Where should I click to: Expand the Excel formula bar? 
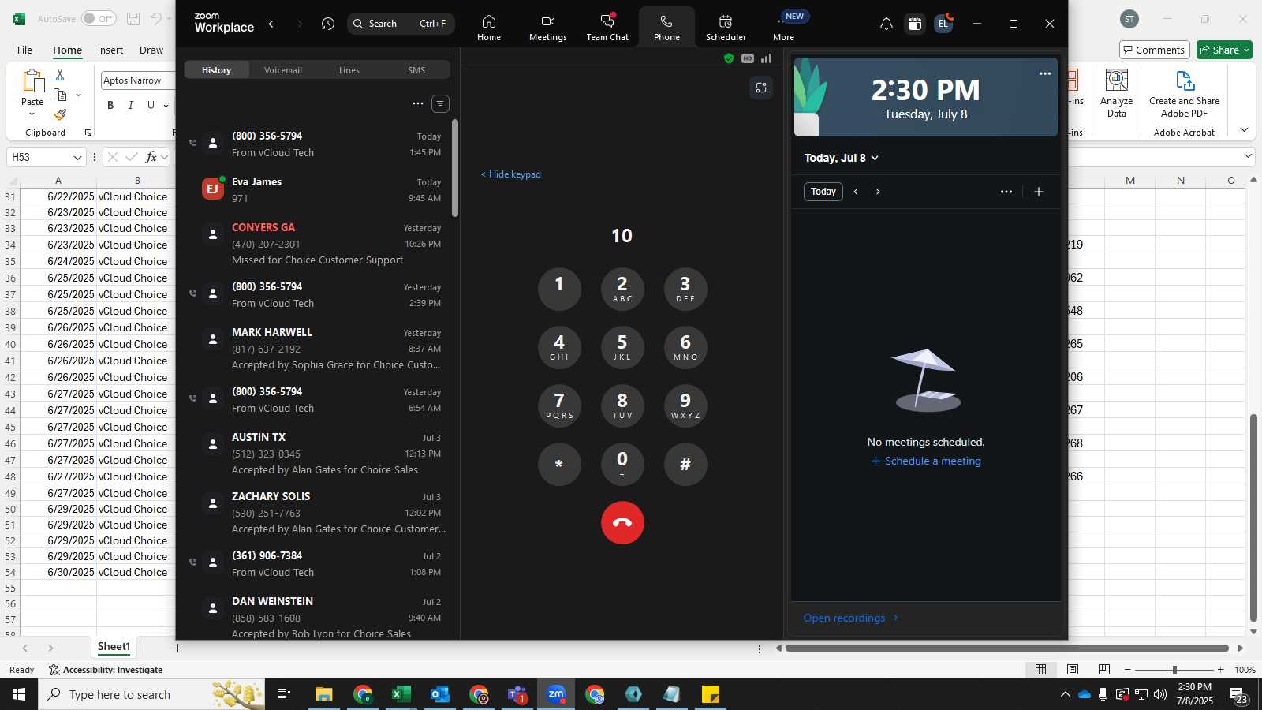[1248, 156]
